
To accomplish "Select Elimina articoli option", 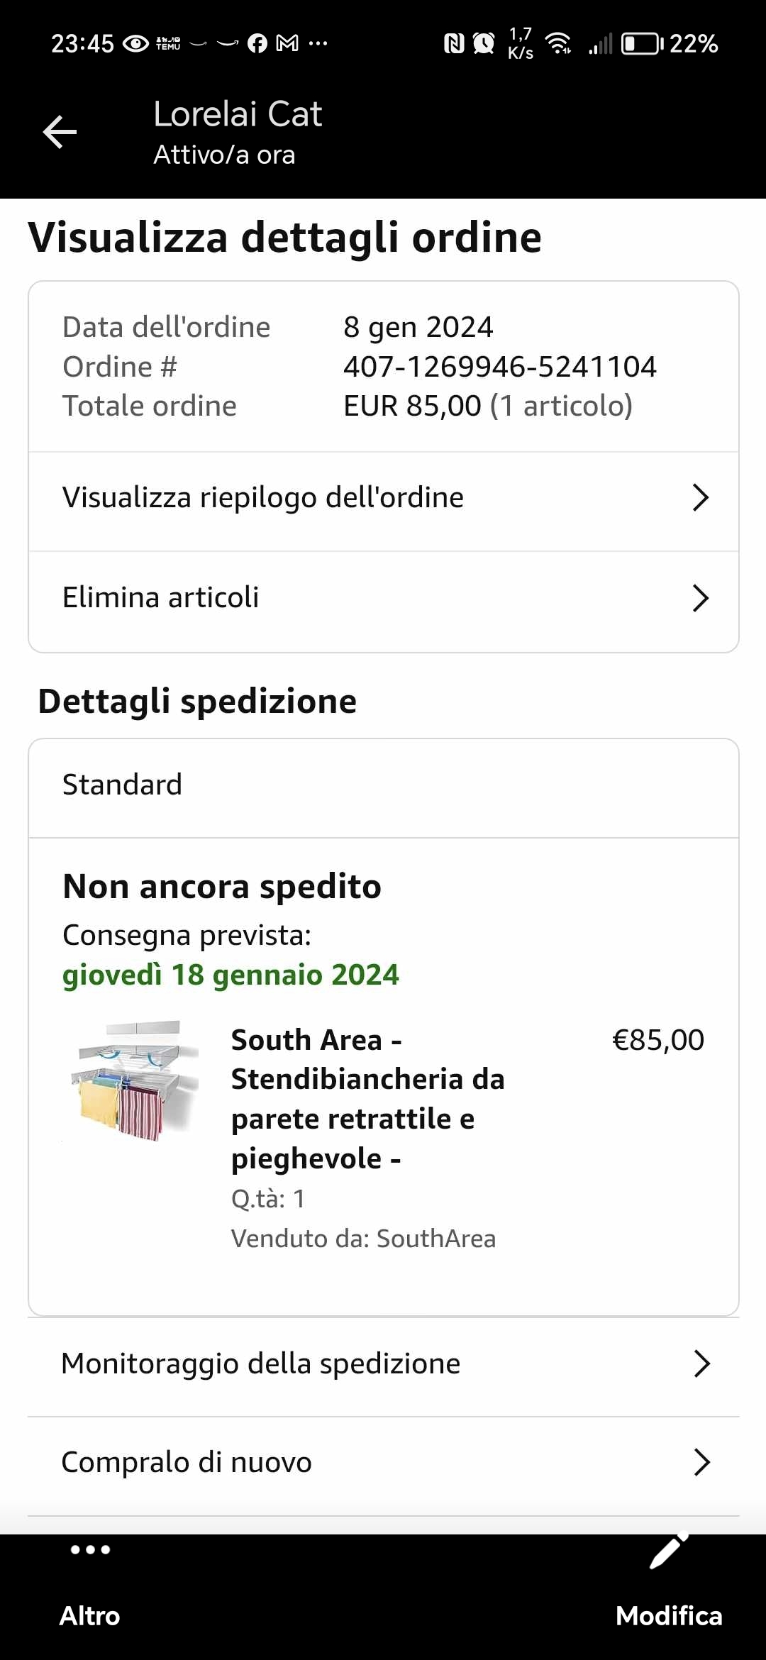I will coord(161,598).
